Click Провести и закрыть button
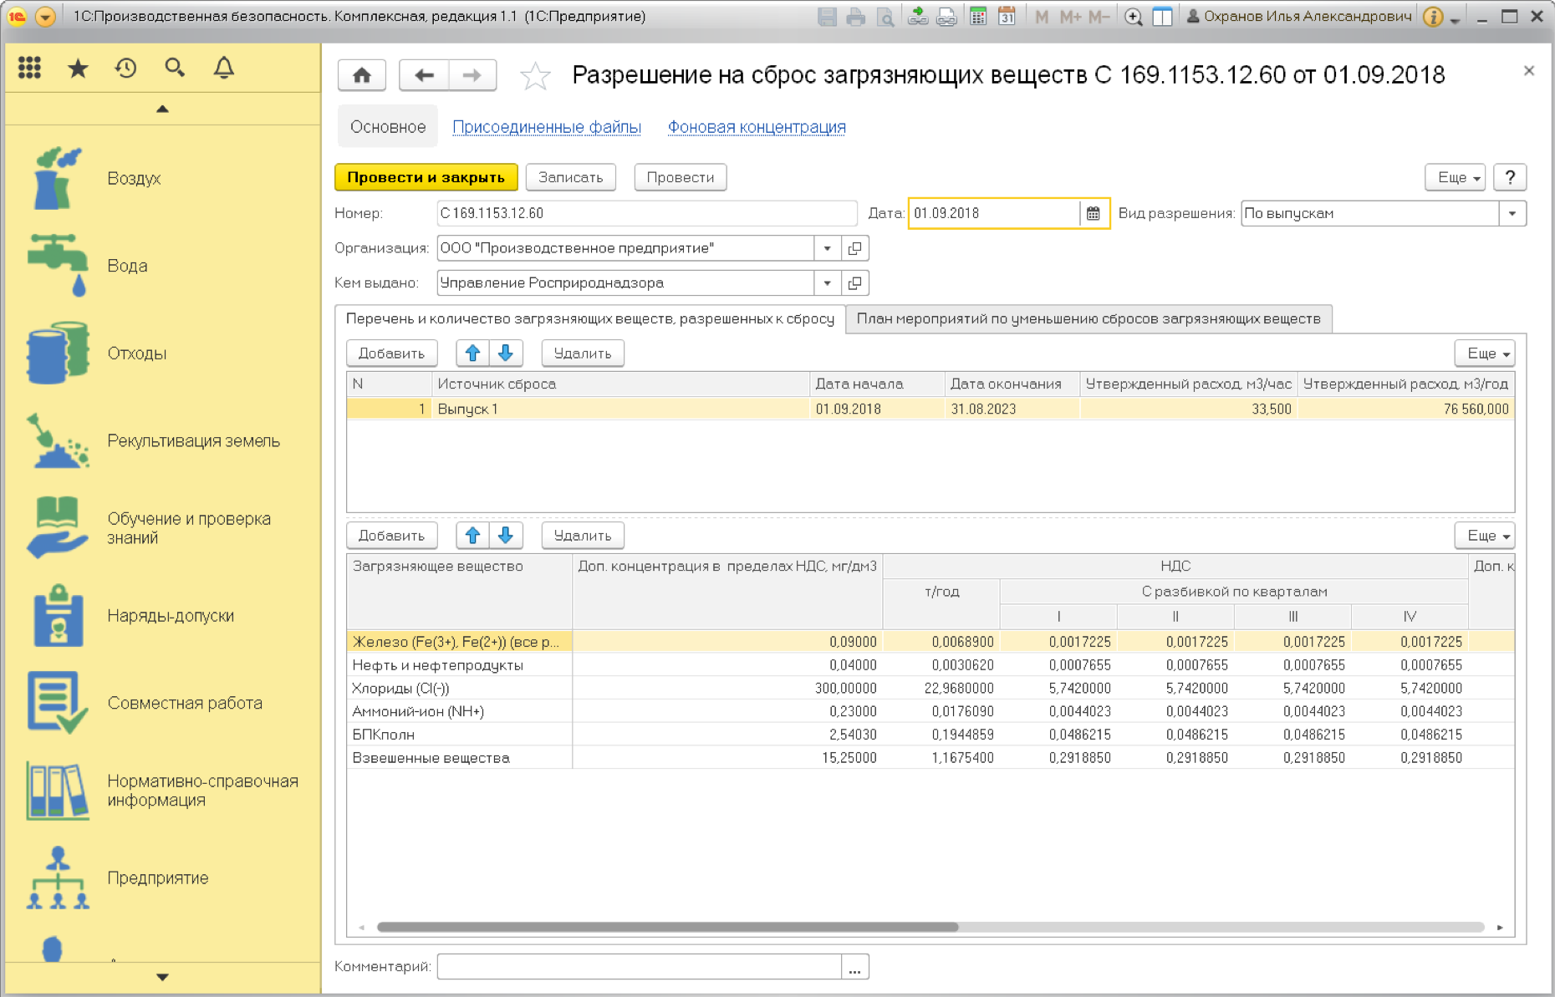 (x=426, y=177)
